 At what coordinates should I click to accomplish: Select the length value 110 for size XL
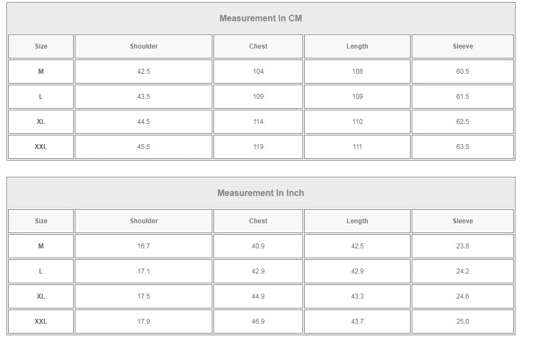coord(357,122)
